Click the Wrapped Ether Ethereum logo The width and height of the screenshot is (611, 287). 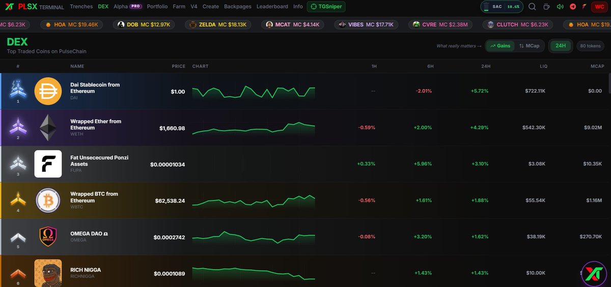tap(49, 127)
